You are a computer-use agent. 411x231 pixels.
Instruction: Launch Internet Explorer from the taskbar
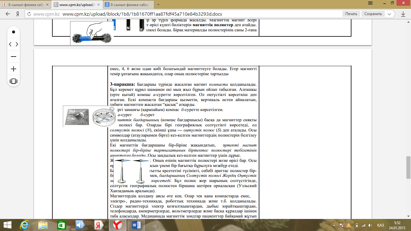point(24,225)
